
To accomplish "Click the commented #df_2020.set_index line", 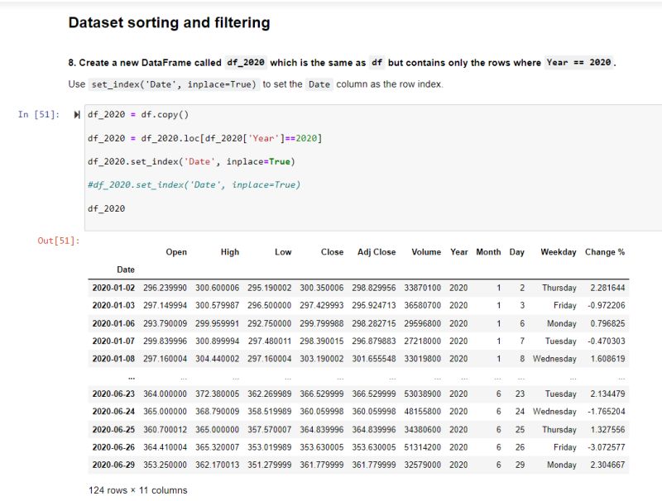I will click(194, 184).
